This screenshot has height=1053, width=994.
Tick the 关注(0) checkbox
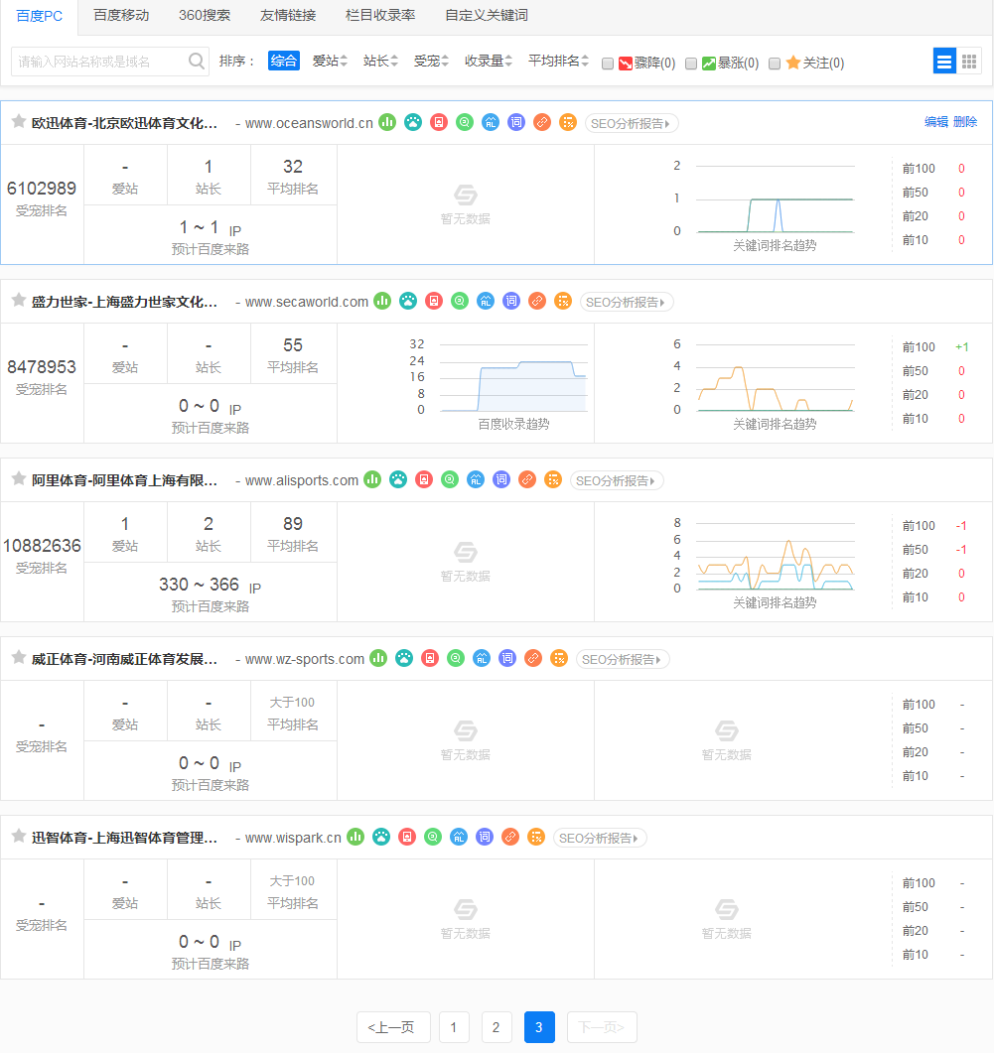pyautogui.click(x=775, y=64)
